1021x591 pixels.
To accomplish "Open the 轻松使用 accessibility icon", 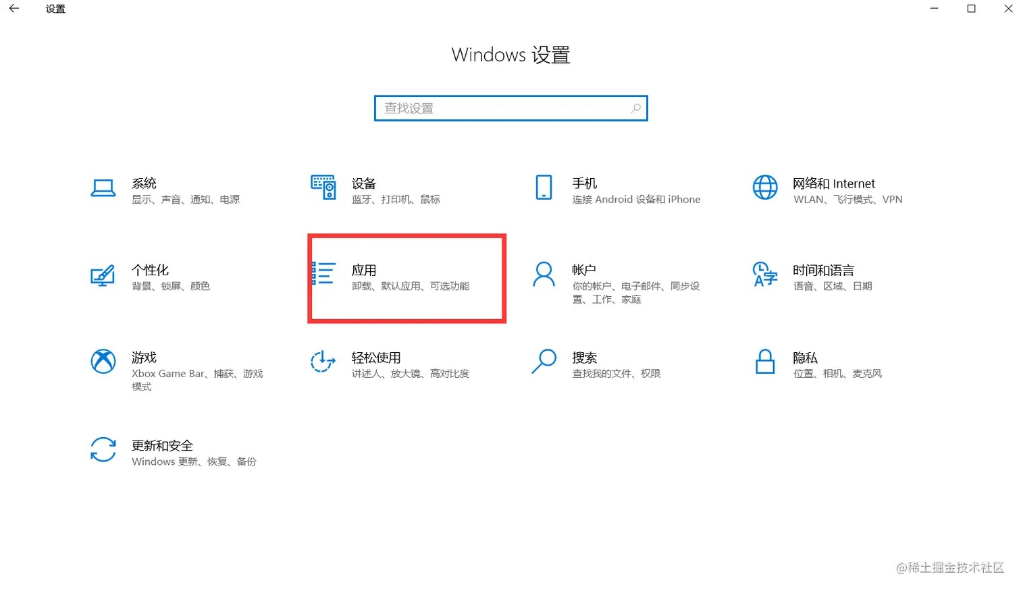I will click(323, 361).
